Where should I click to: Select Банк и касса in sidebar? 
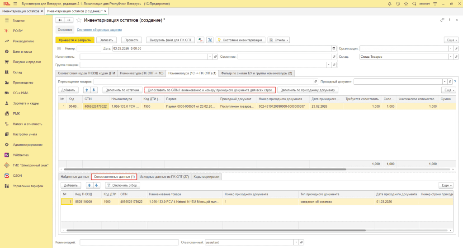coord(23,51)
